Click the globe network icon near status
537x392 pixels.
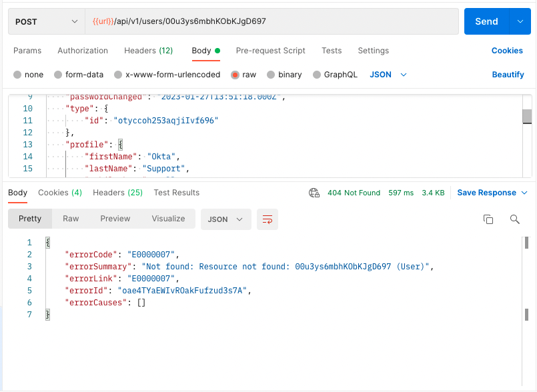pyautogui.click(x=314, y=193)
